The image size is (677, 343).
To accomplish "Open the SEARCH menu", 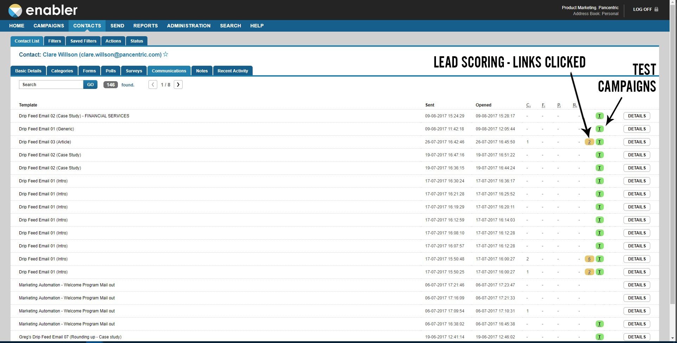I will tap(230, 26).
